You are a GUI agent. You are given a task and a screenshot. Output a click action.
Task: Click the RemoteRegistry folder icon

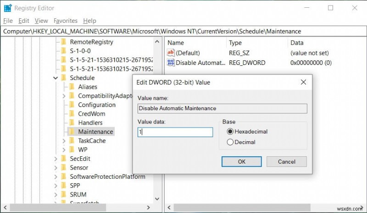pos(63,42)
